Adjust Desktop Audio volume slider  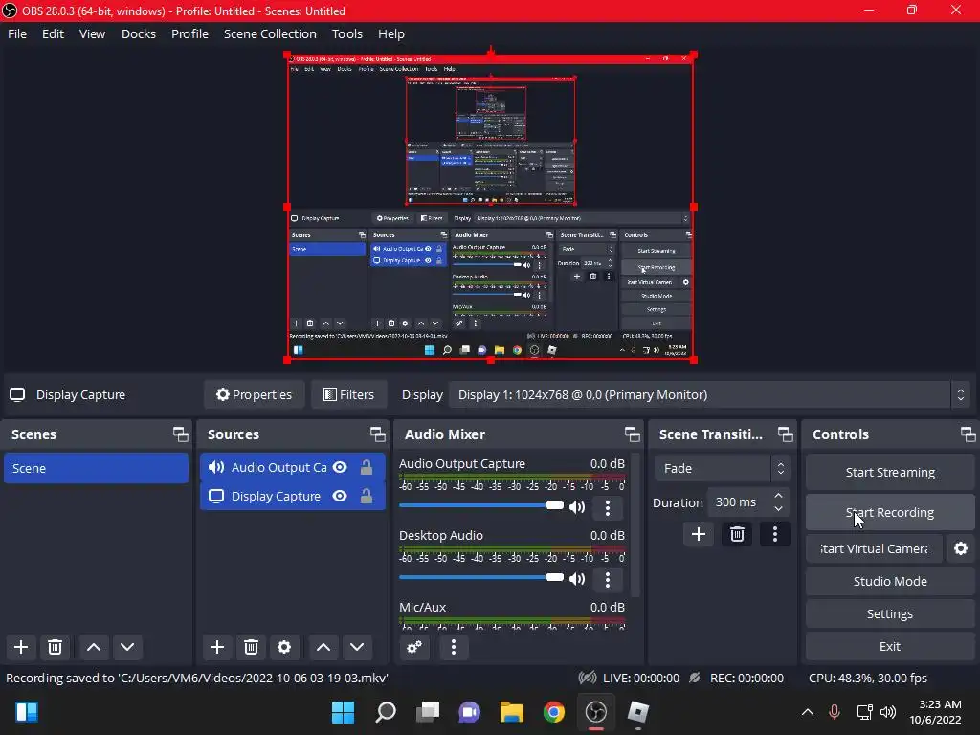481,577
